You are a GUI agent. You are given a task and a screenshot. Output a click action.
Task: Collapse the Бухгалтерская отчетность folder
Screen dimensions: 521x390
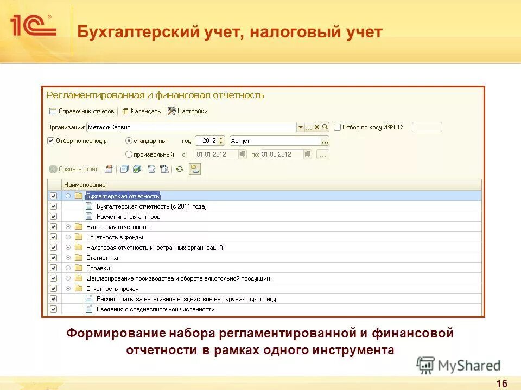click(x=67, y=196)
